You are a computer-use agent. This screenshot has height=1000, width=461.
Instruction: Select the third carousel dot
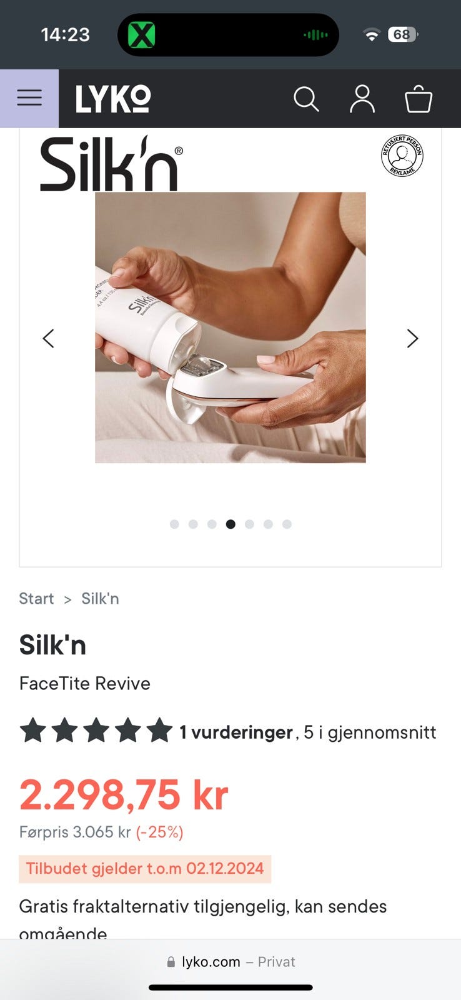[212, 524]
